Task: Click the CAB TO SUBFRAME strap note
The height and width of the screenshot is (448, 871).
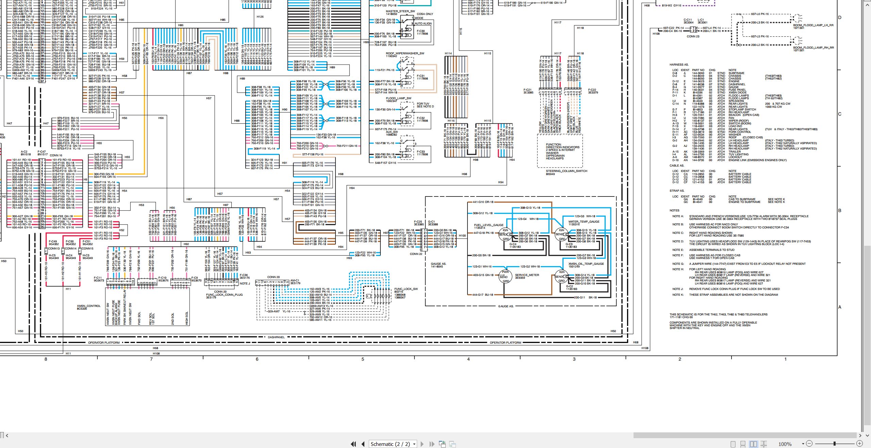Action: tap(742, 199)
